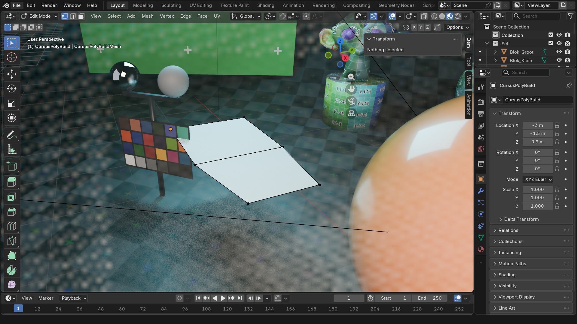Toggle X axis mirror button
The height and width of the screenshot is (324, 577).
pyautogui.click(x=414, y=27)
